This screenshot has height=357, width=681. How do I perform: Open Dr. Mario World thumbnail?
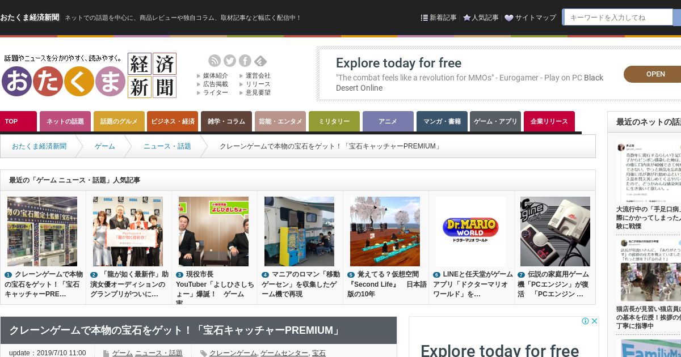(471, 231)
